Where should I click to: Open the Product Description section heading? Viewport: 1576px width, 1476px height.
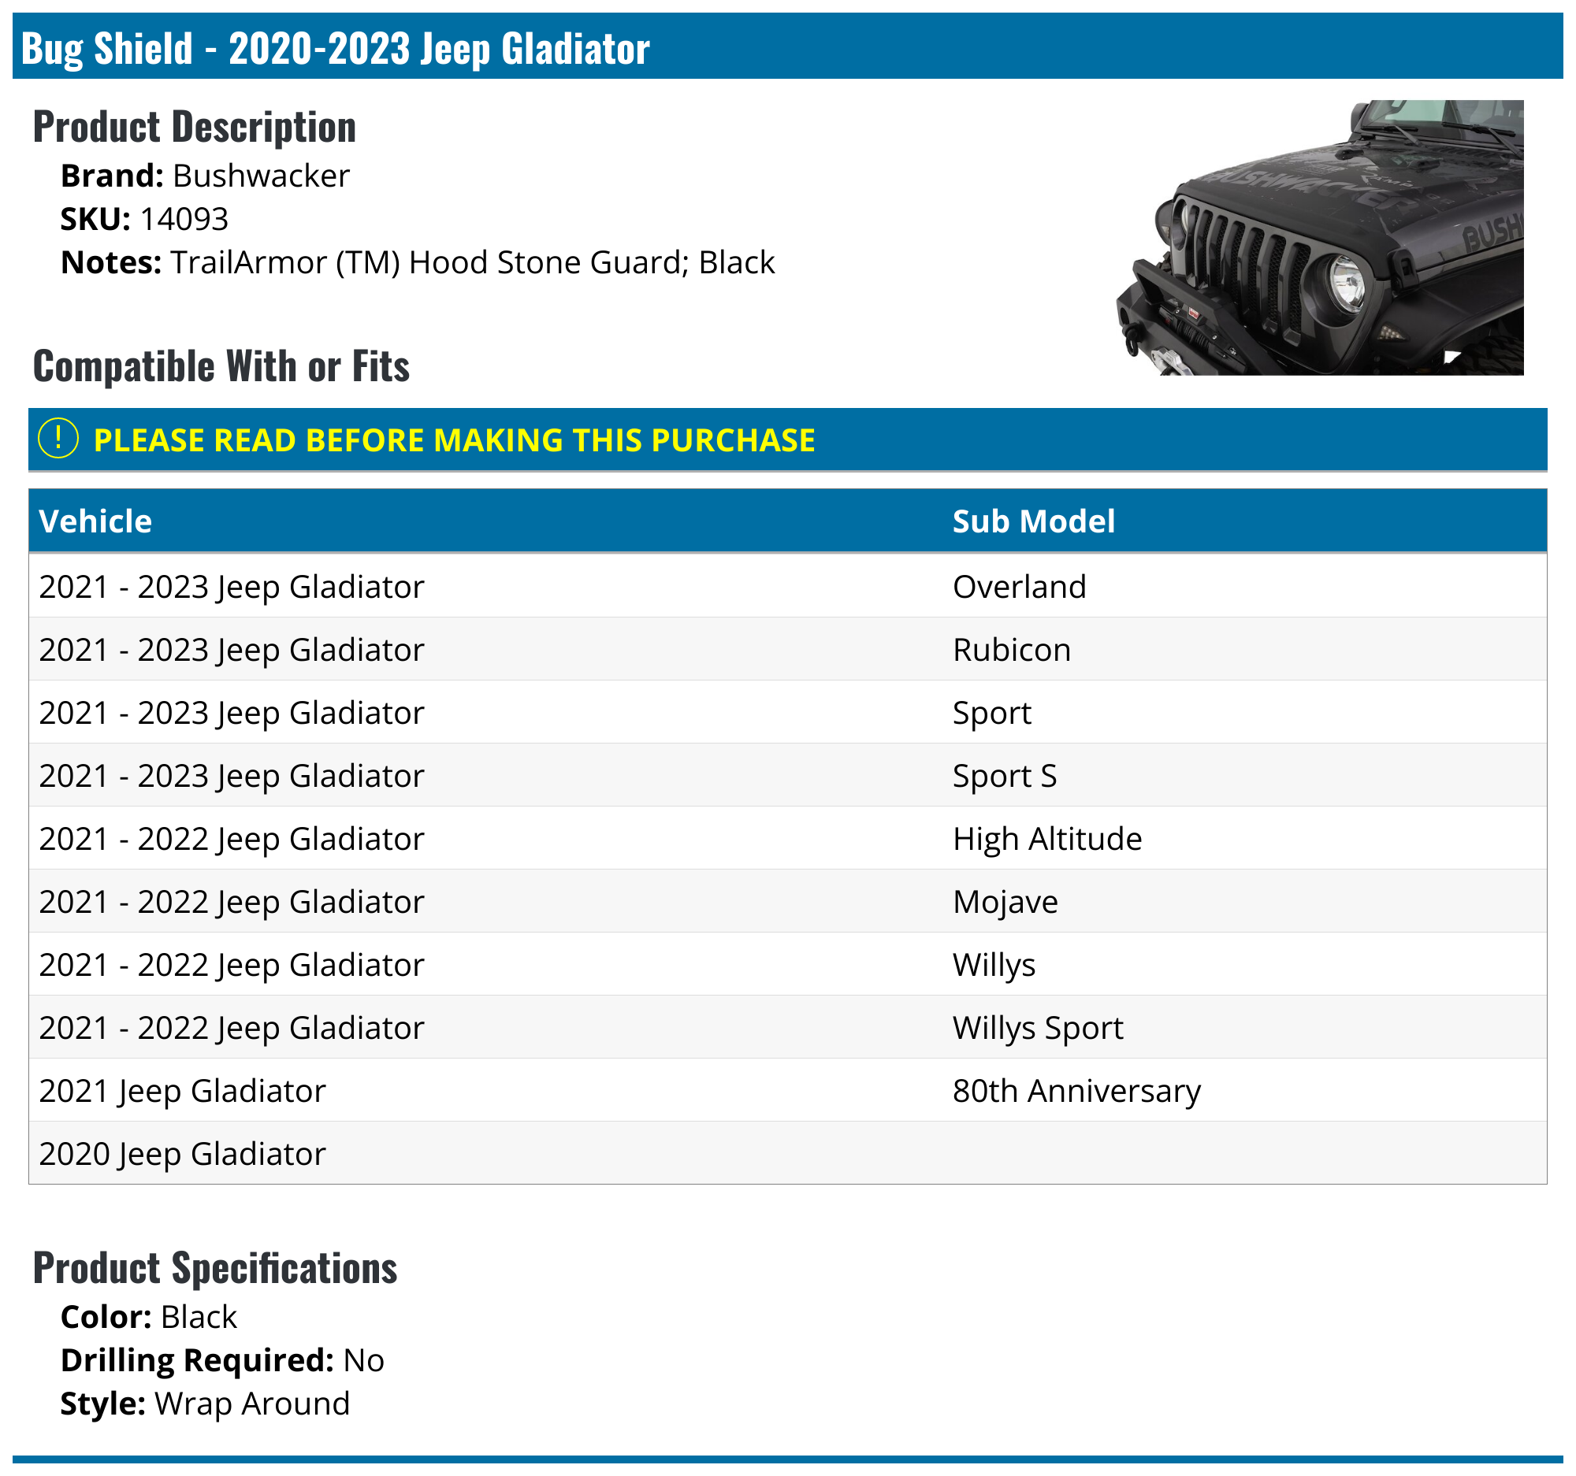(x=193, y=125)
